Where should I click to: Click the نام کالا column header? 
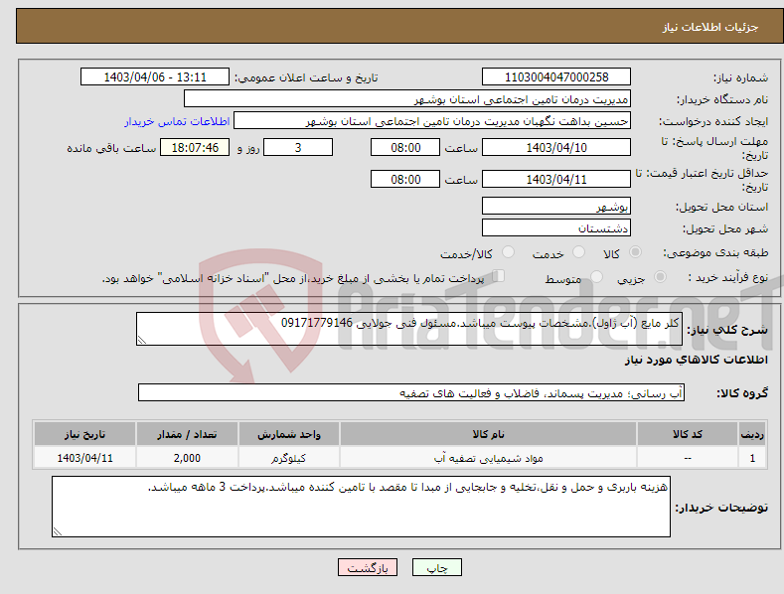(x=488, y=434)
